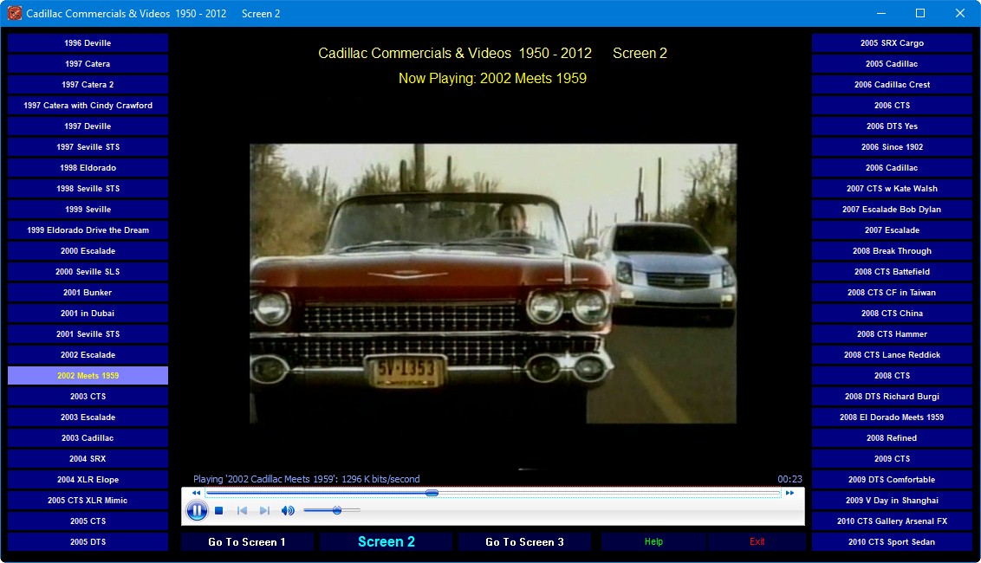This screenshot has width=981, height=563.
Task: Select the 2009 V Day in Shanghai video
Action: [x=892, y=500]
